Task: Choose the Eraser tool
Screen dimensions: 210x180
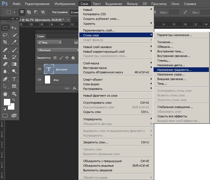Action: point(5,64)
